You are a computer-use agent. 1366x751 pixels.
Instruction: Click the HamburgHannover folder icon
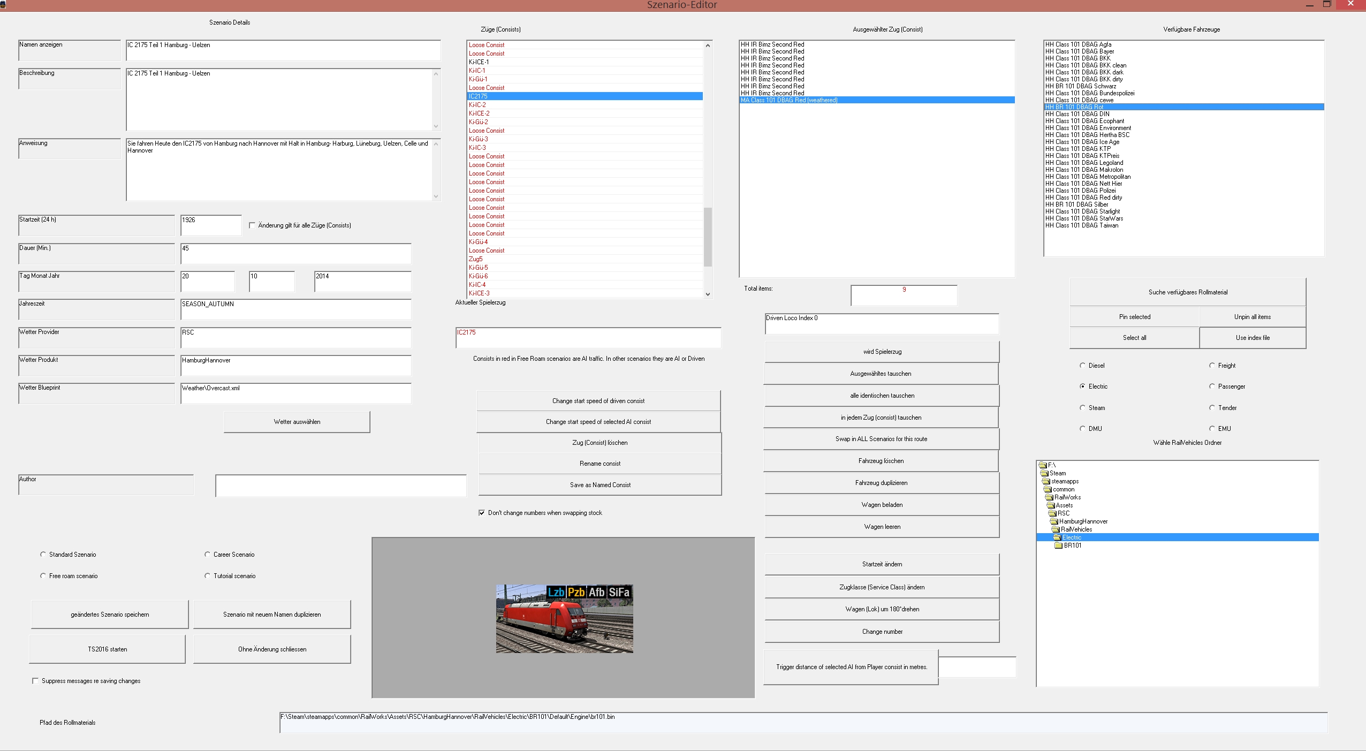point(1054,521)
